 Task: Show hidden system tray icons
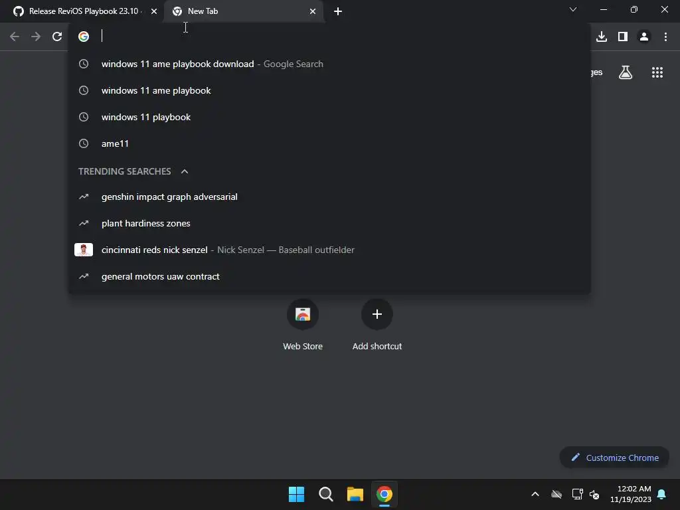click(535, 494)
